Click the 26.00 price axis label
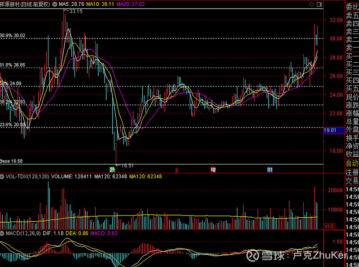The image size is (359, 267). [x=336, y=76]
